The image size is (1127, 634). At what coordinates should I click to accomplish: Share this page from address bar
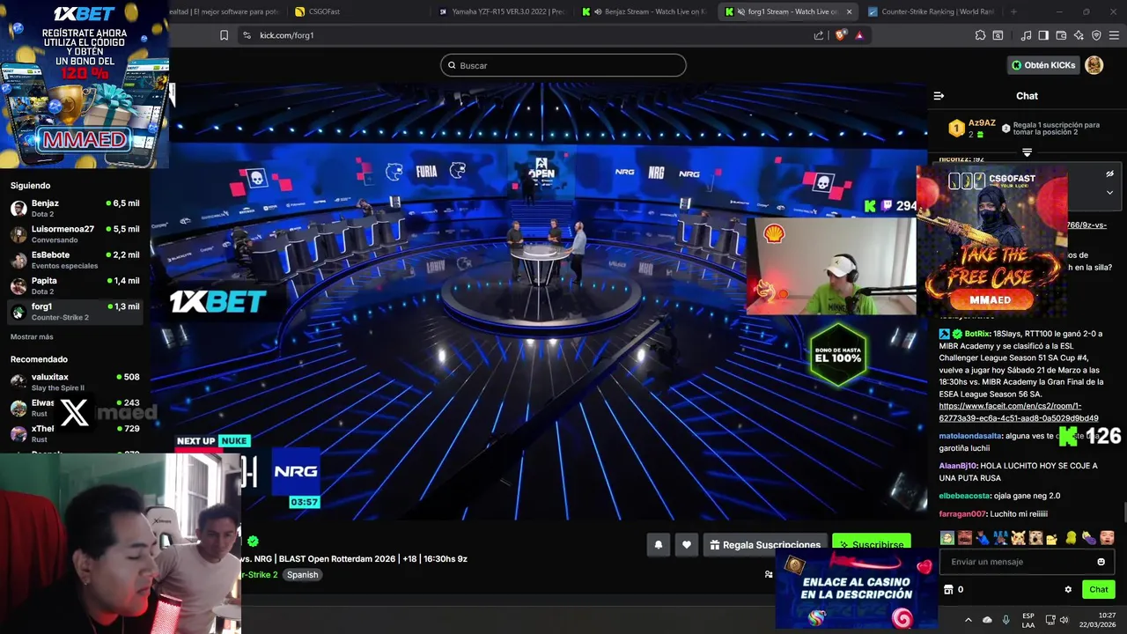[819, 35]
